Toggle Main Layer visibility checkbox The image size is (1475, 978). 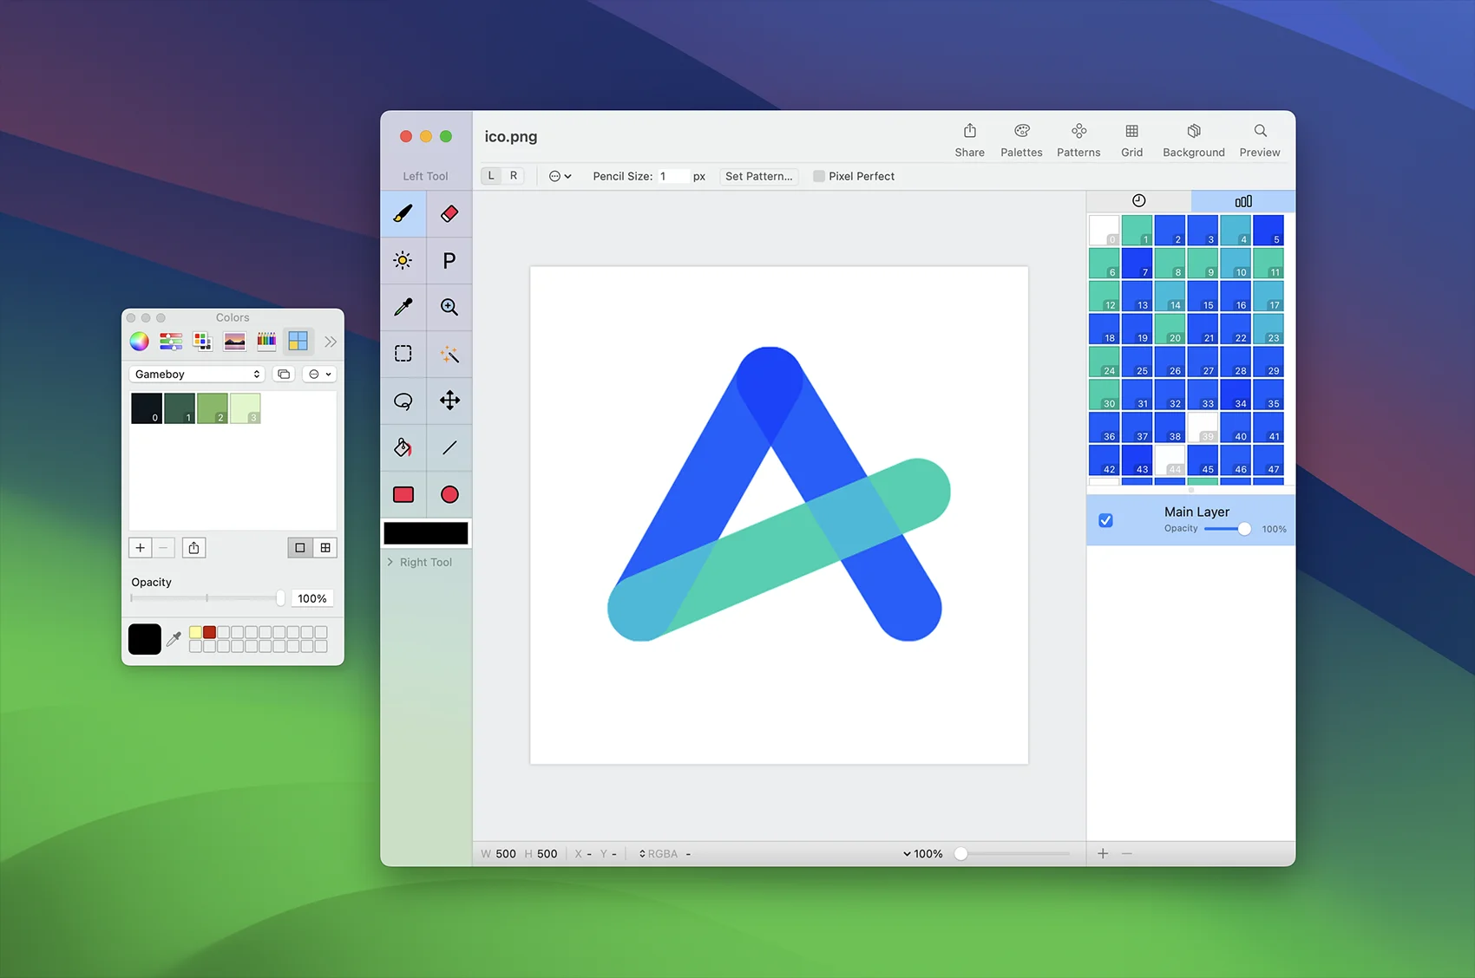coord(1105,520)
